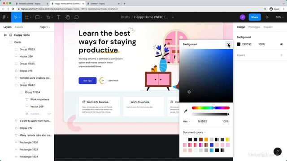Choose the orange document color swatch
Image resolution: width=287 pixels, height=161 pixels.
pyautogui.click(x=206, y=140)
